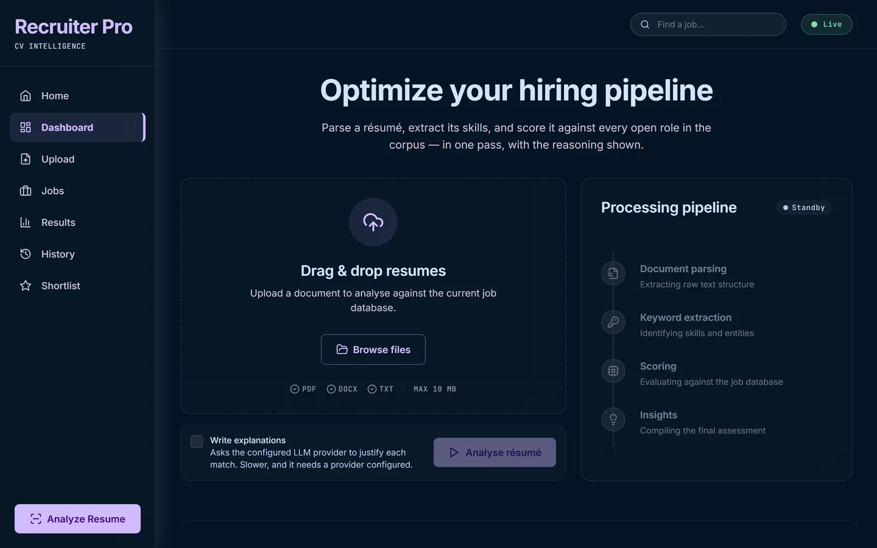Click the History clock icon
The image size is (877, 548).
(x=26, y=254)
